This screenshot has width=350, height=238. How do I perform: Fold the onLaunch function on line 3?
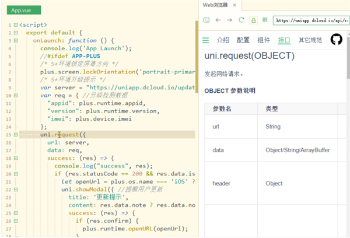point(16,41)
